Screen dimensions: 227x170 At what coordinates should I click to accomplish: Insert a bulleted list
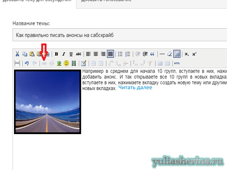click(120, 54)
